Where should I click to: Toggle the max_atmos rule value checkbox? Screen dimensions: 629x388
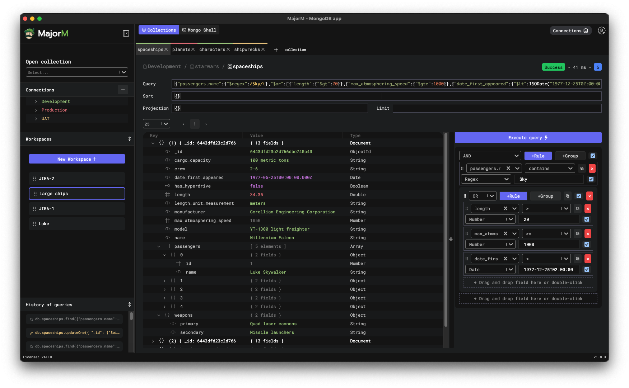tap(587, 244)
